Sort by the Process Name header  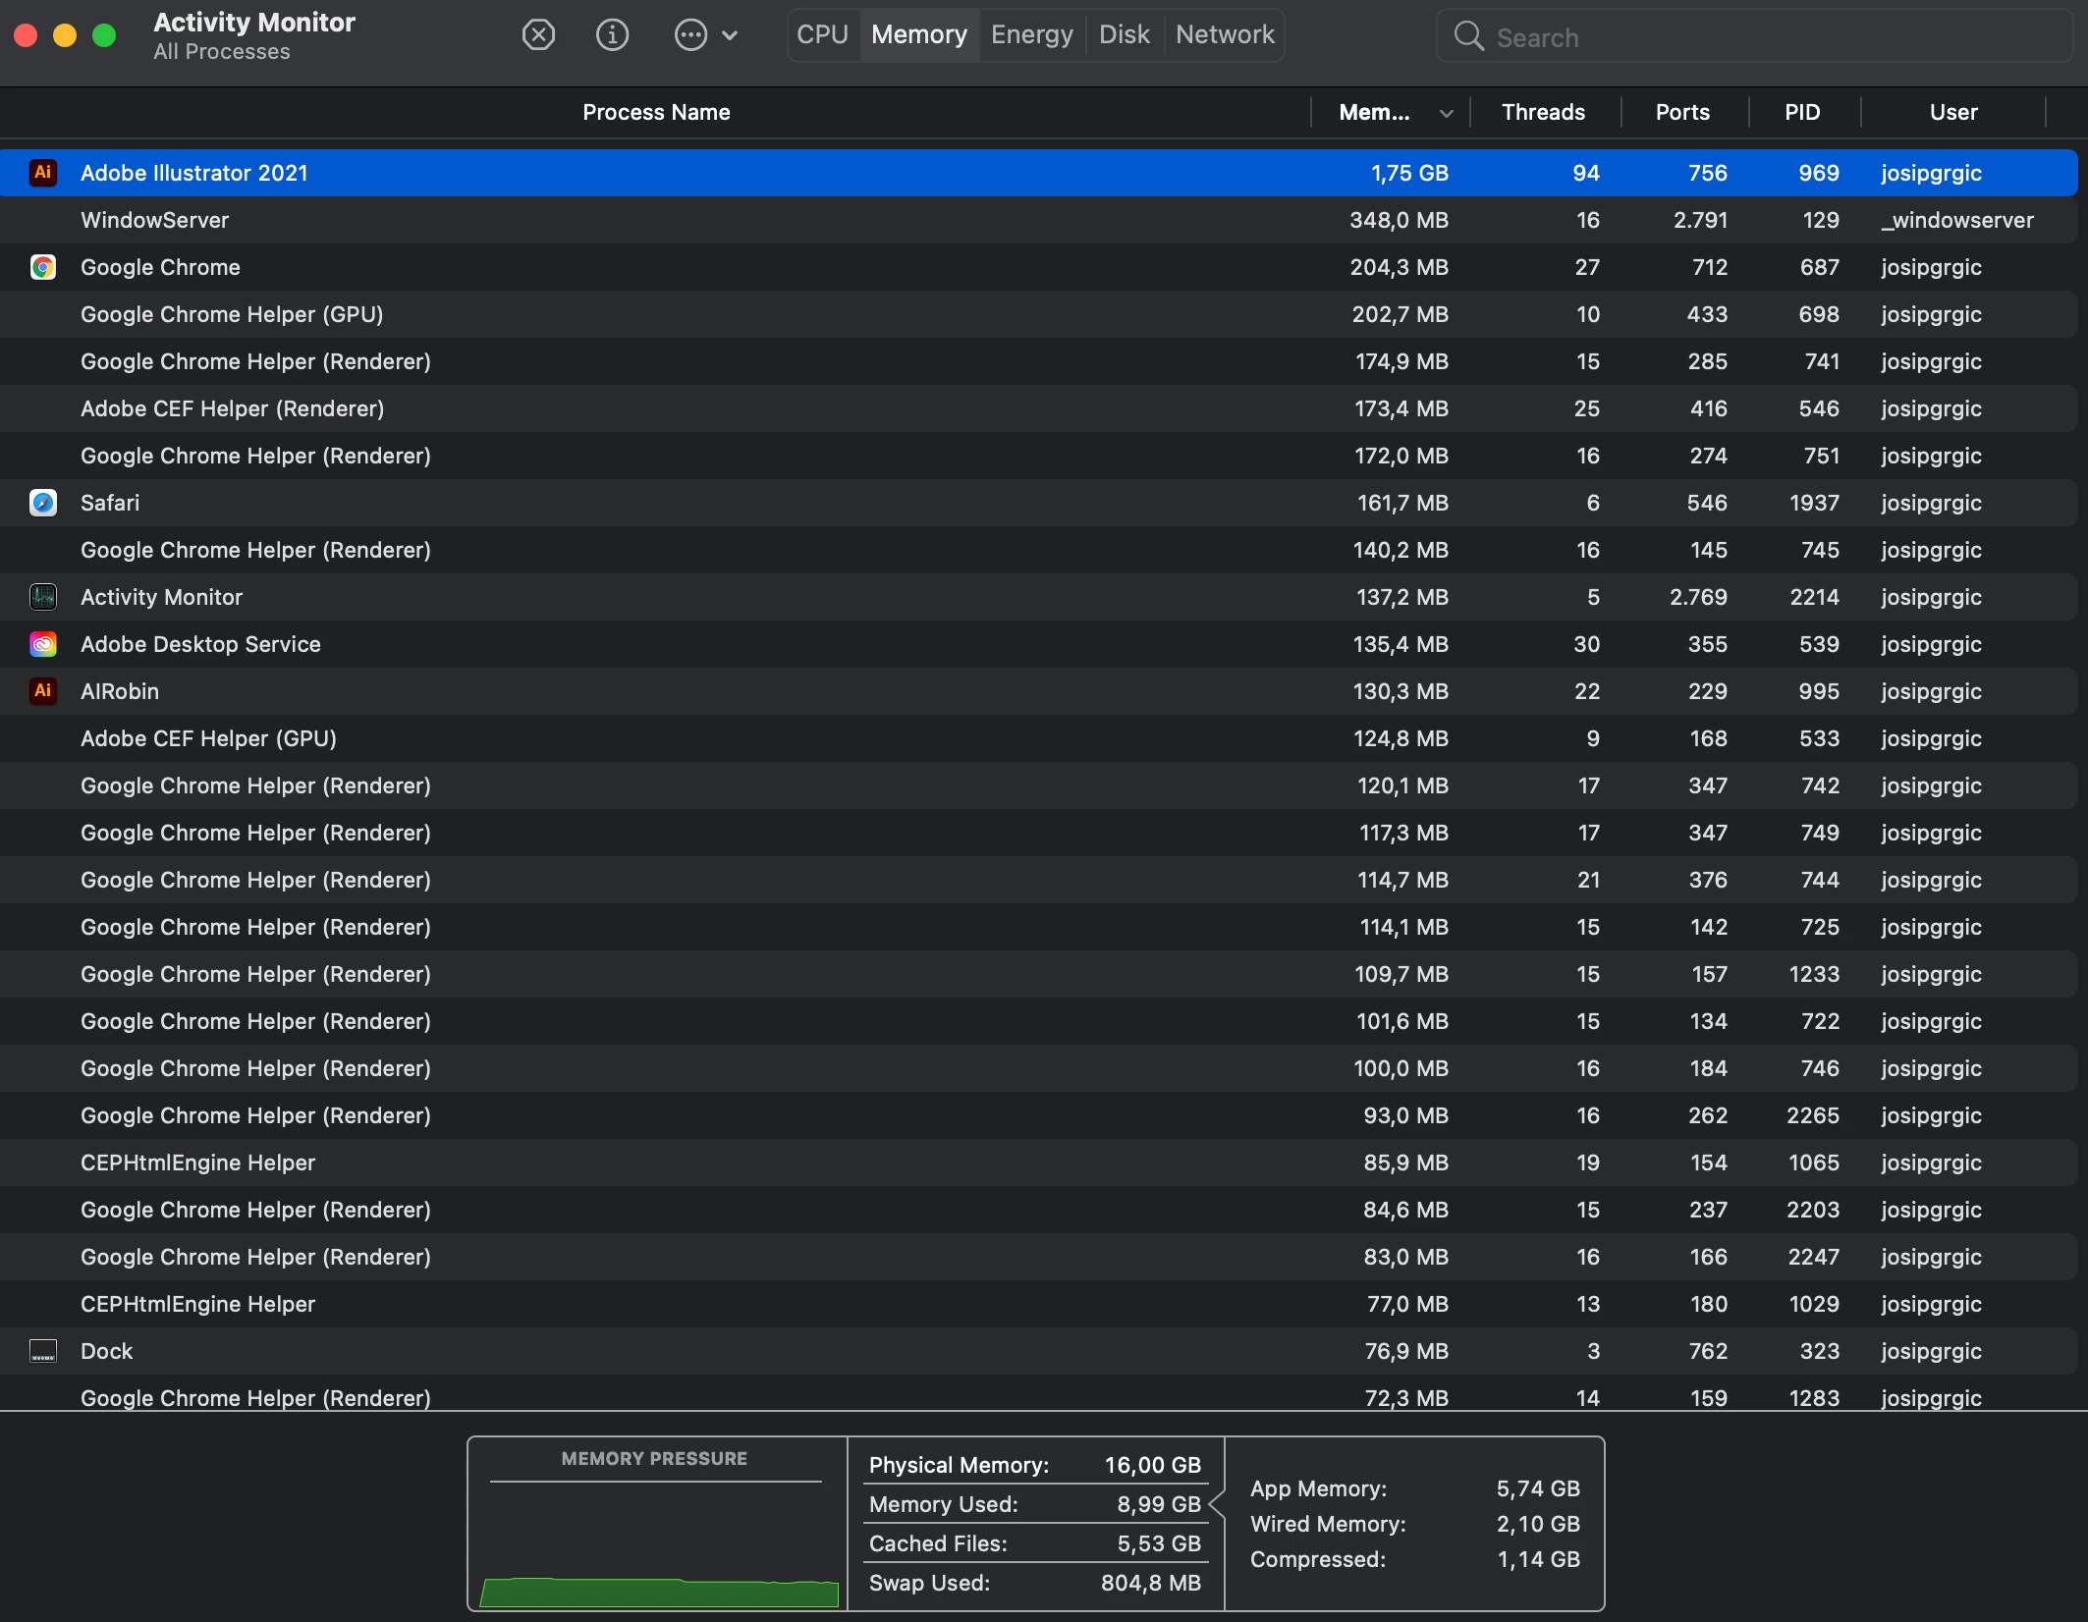point(655,112)
